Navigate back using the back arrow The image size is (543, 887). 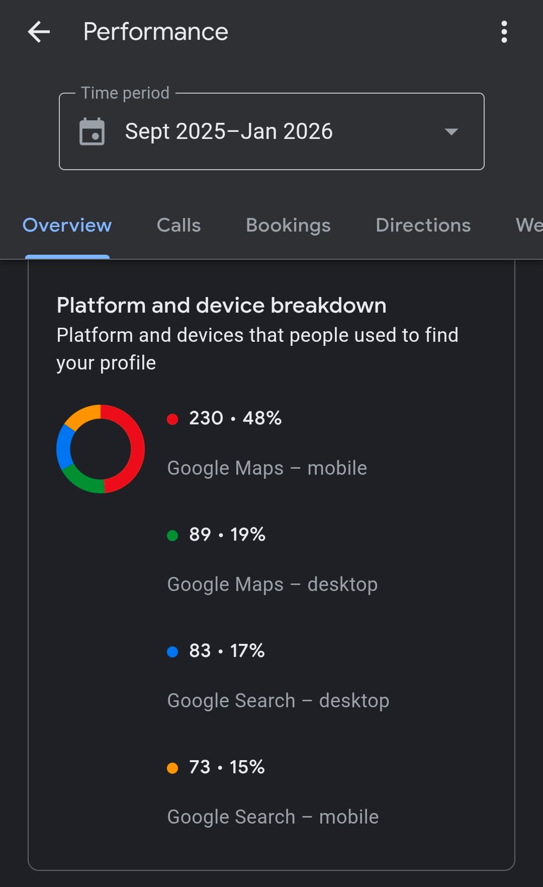coord(38,32)
